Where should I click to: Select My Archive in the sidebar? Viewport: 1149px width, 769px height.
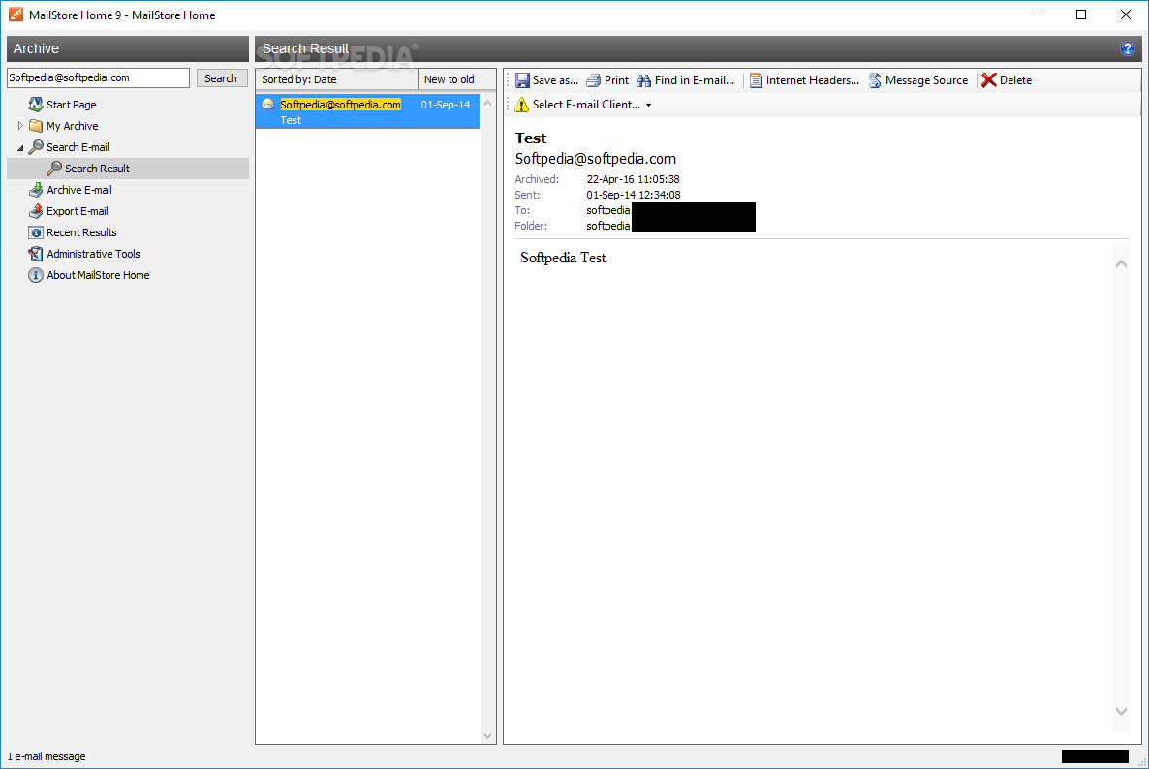coord(72,126)
